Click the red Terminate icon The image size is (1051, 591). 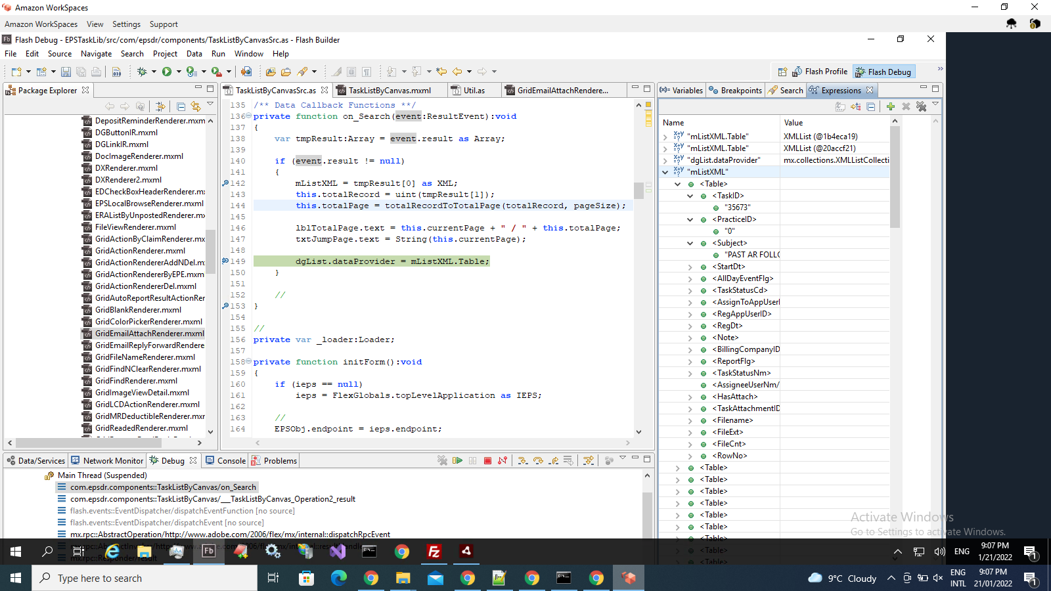tap(487, 460)
